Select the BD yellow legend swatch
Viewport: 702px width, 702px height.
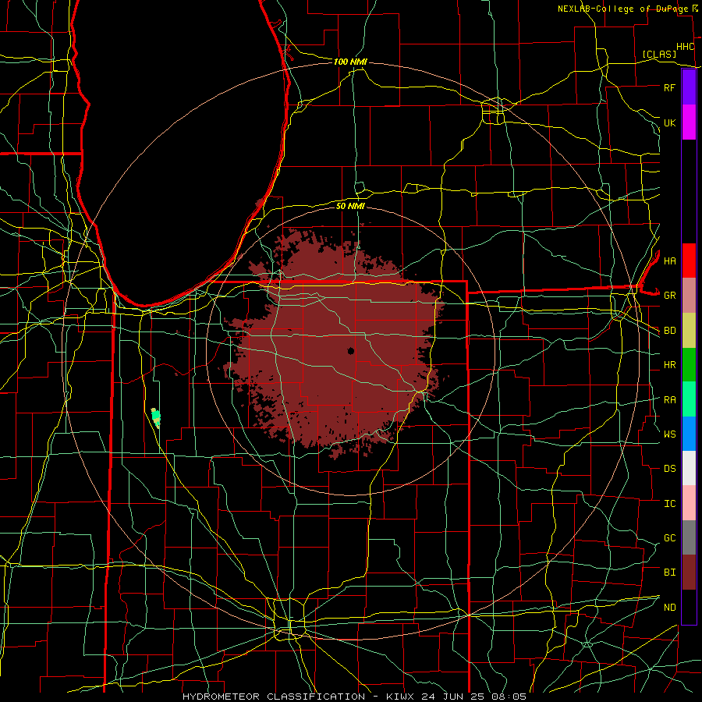point(689,330)
